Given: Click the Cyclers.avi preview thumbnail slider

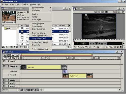Looking at the screenshot, I should (x=9, y=22).
